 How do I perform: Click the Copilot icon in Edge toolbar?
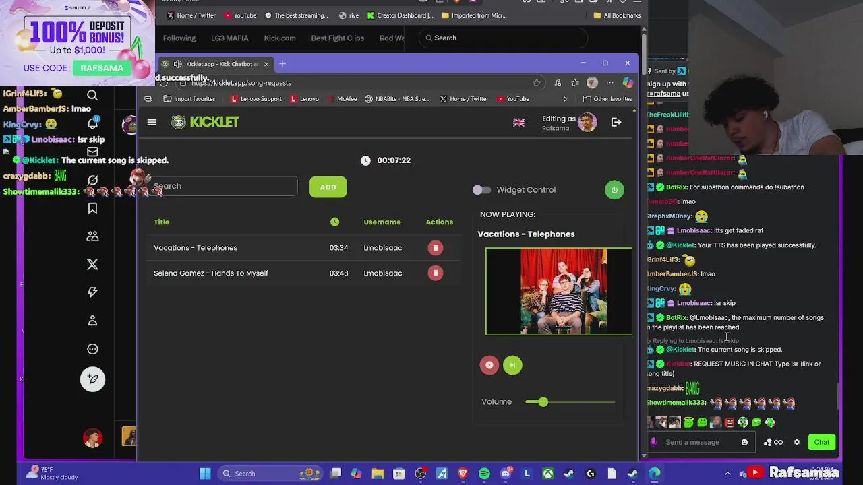coord(628,83)
